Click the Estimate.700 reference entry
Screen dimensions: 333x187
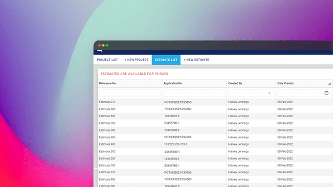coord(107,123)
